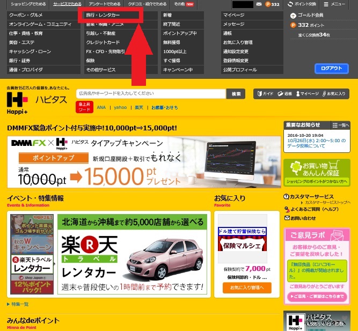The height and width of the screenshot is (331, 358).
Task: Open the mail envelope icon in top bar
Action: (x=259, y=4)
